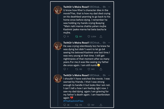Open the #TheKashmirFiles hashtag link
Viewport: 164px width, 109px height.
(75, 101)
